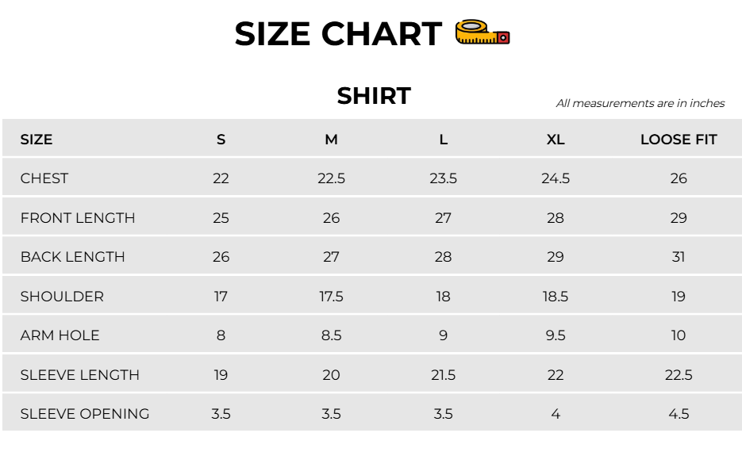
Task: Click the SIZE CHART heading
Action: [x=338, y=34]
